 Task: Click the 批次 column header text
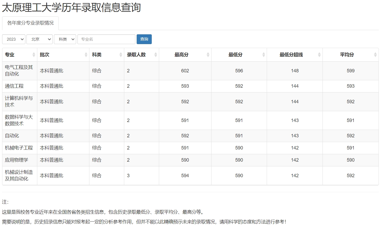point(44,55)
